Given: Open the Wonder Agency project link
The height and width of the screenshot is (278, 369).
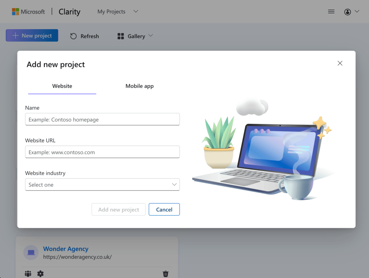Looking at the screenshot, I should (66, 249).
